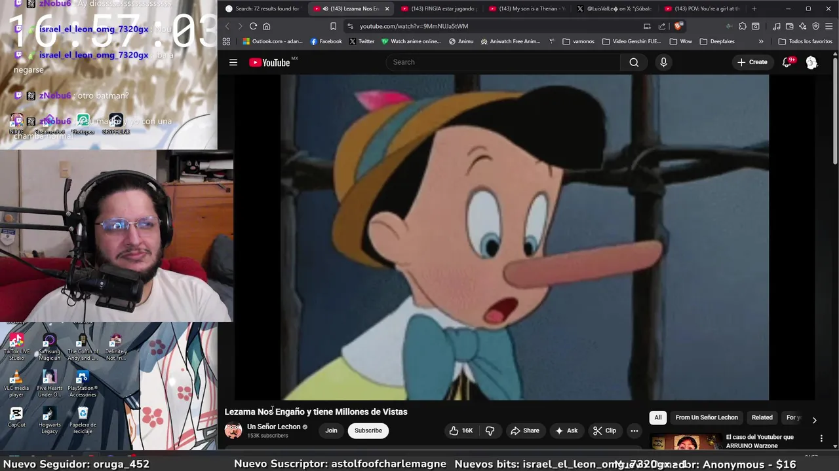
Task: Click the YouTube logo home link
Action: [x=269, y=62]
